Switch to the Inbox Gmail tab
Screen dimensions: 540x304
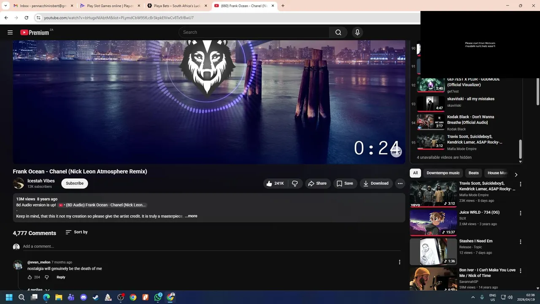pyautogui.click(x=43, y=6)
